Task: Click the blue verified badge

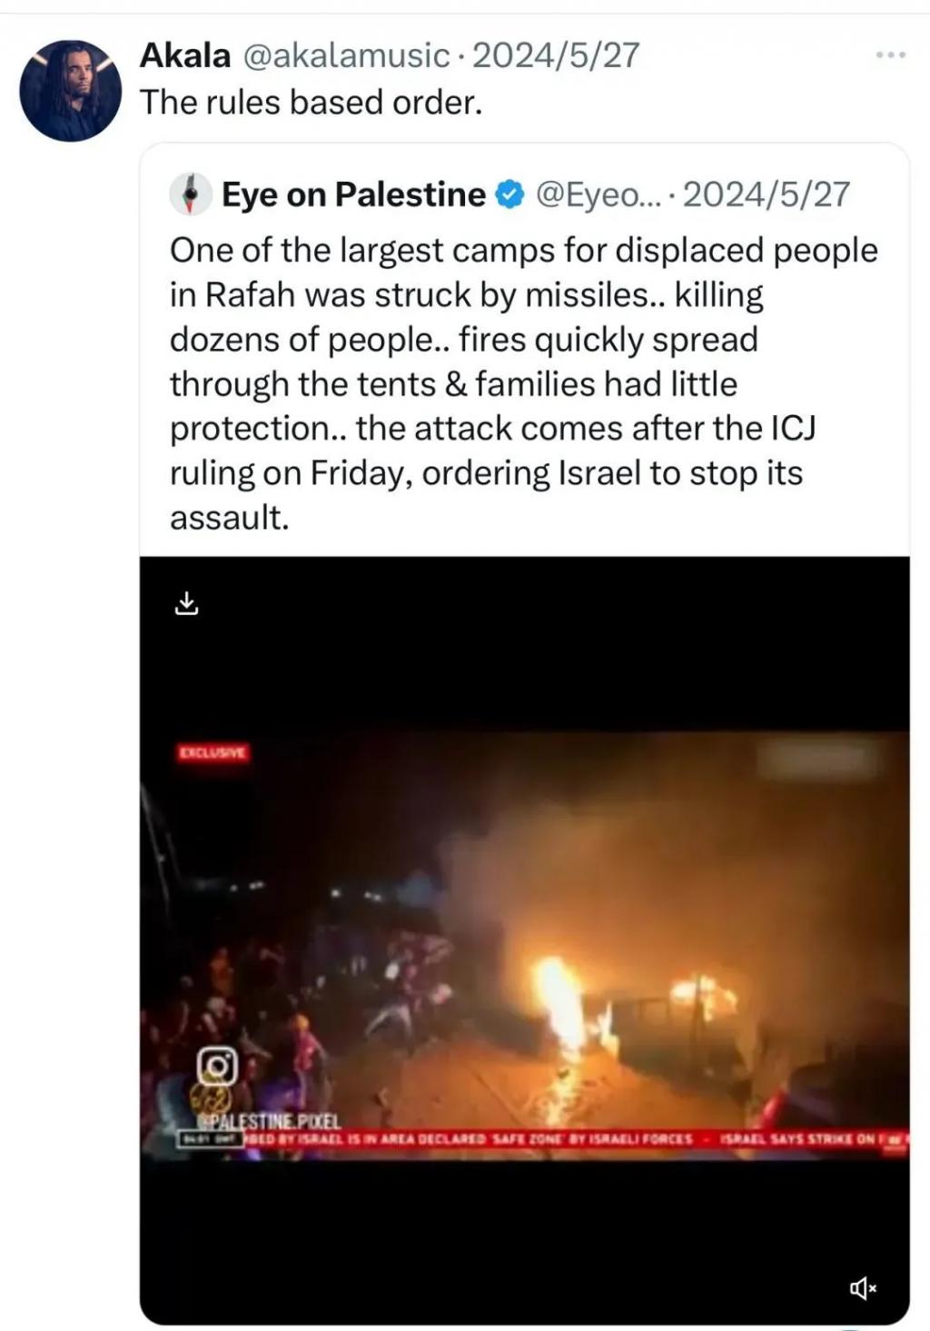Action: point(510,194)
